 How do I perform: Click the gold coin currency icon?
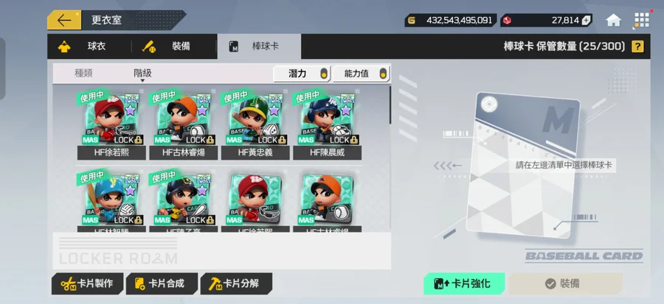pyautogui.click(x=412, y=21)
